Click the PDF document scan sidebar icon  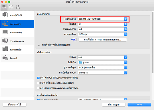pos(5,23)
